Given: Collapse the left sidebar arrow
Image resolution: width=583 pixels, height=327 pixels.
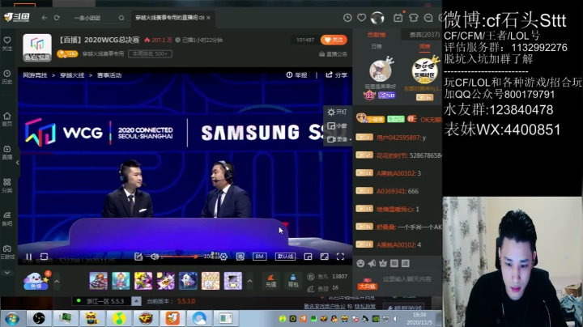Looking at the screenshot, I should [18, 163].
